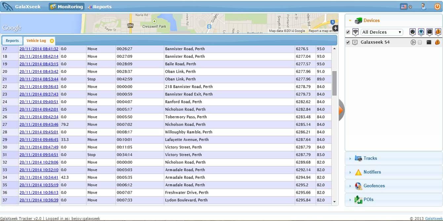
Task: Open log entry 20/11/2014 09:43:46
Action: click(x=39, y=125)
